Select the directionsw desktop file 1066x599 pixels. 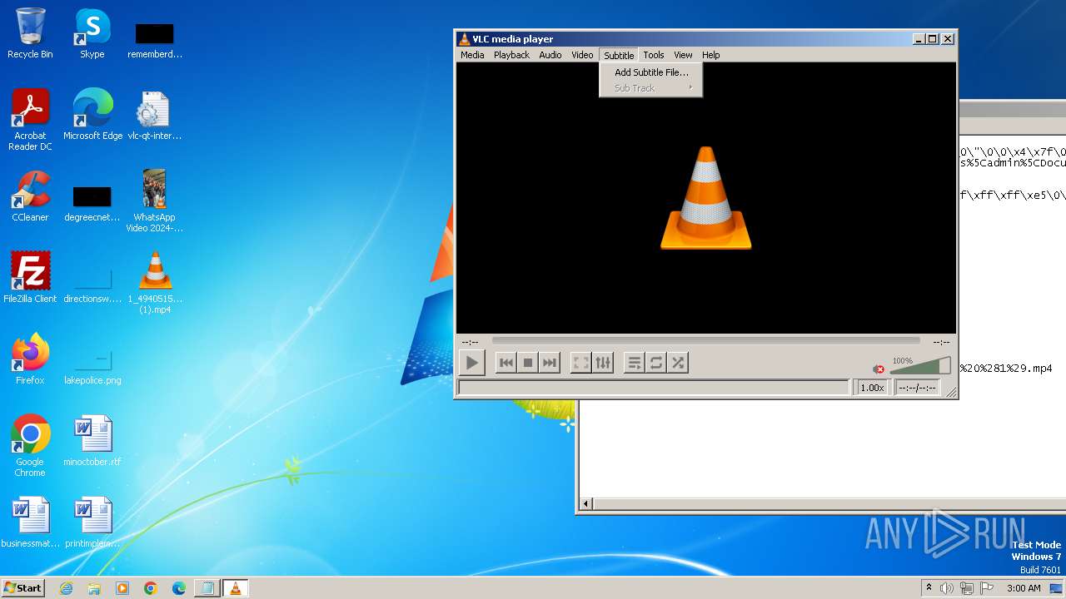[x=92, y=285]
